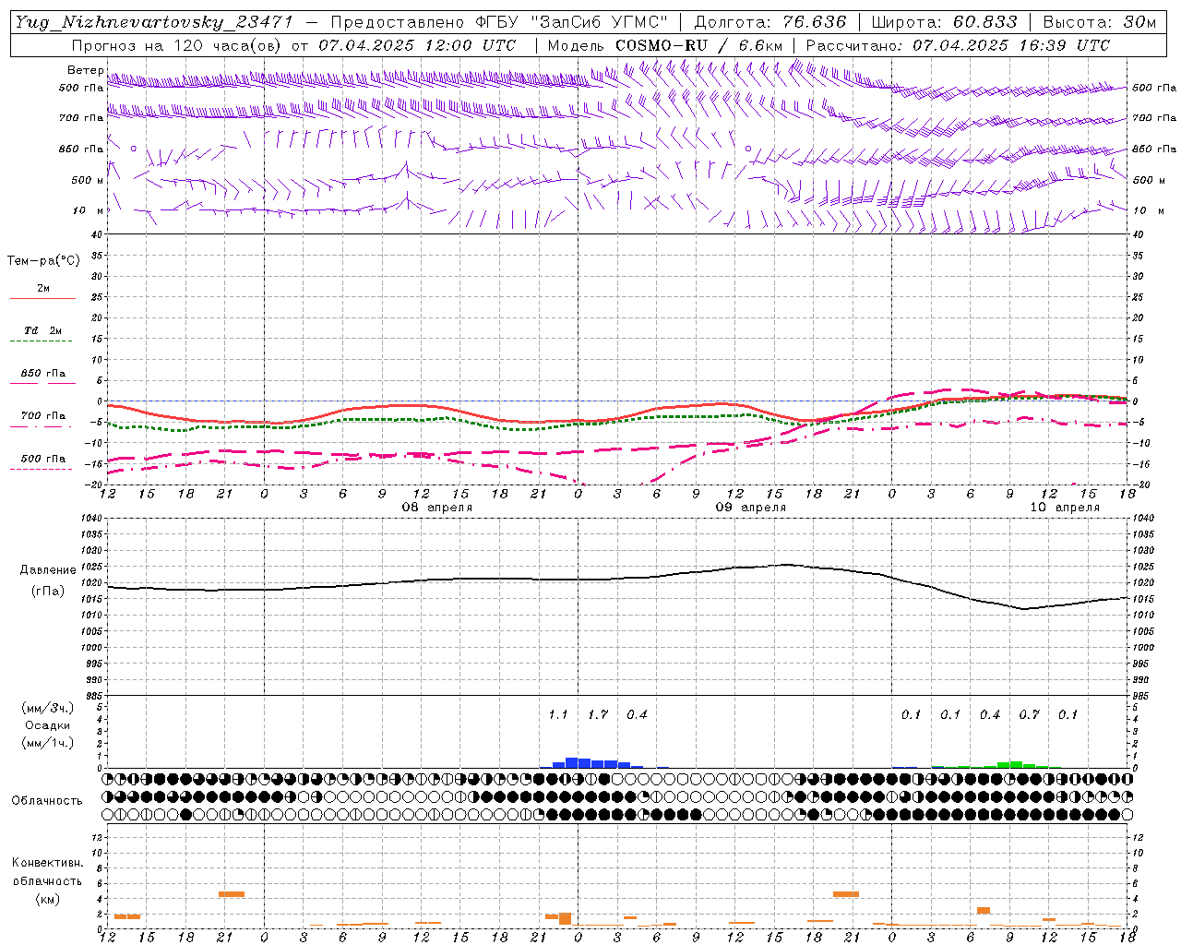Click the 0.7 precipitation amount

(1029, 715)
